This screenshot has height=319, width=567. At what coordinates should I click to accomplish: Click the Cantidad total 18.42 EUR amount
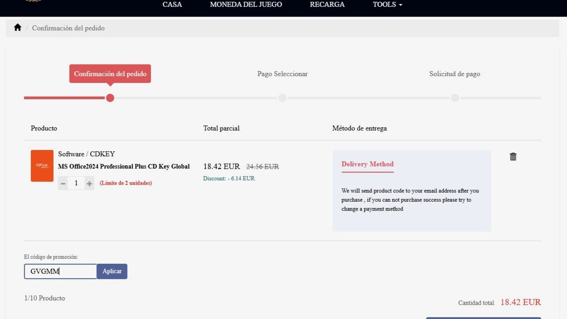coord(521,302)
